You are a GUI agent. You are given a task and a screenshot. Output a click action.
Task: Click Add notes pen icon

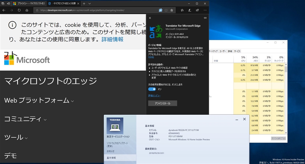[190, 10]
